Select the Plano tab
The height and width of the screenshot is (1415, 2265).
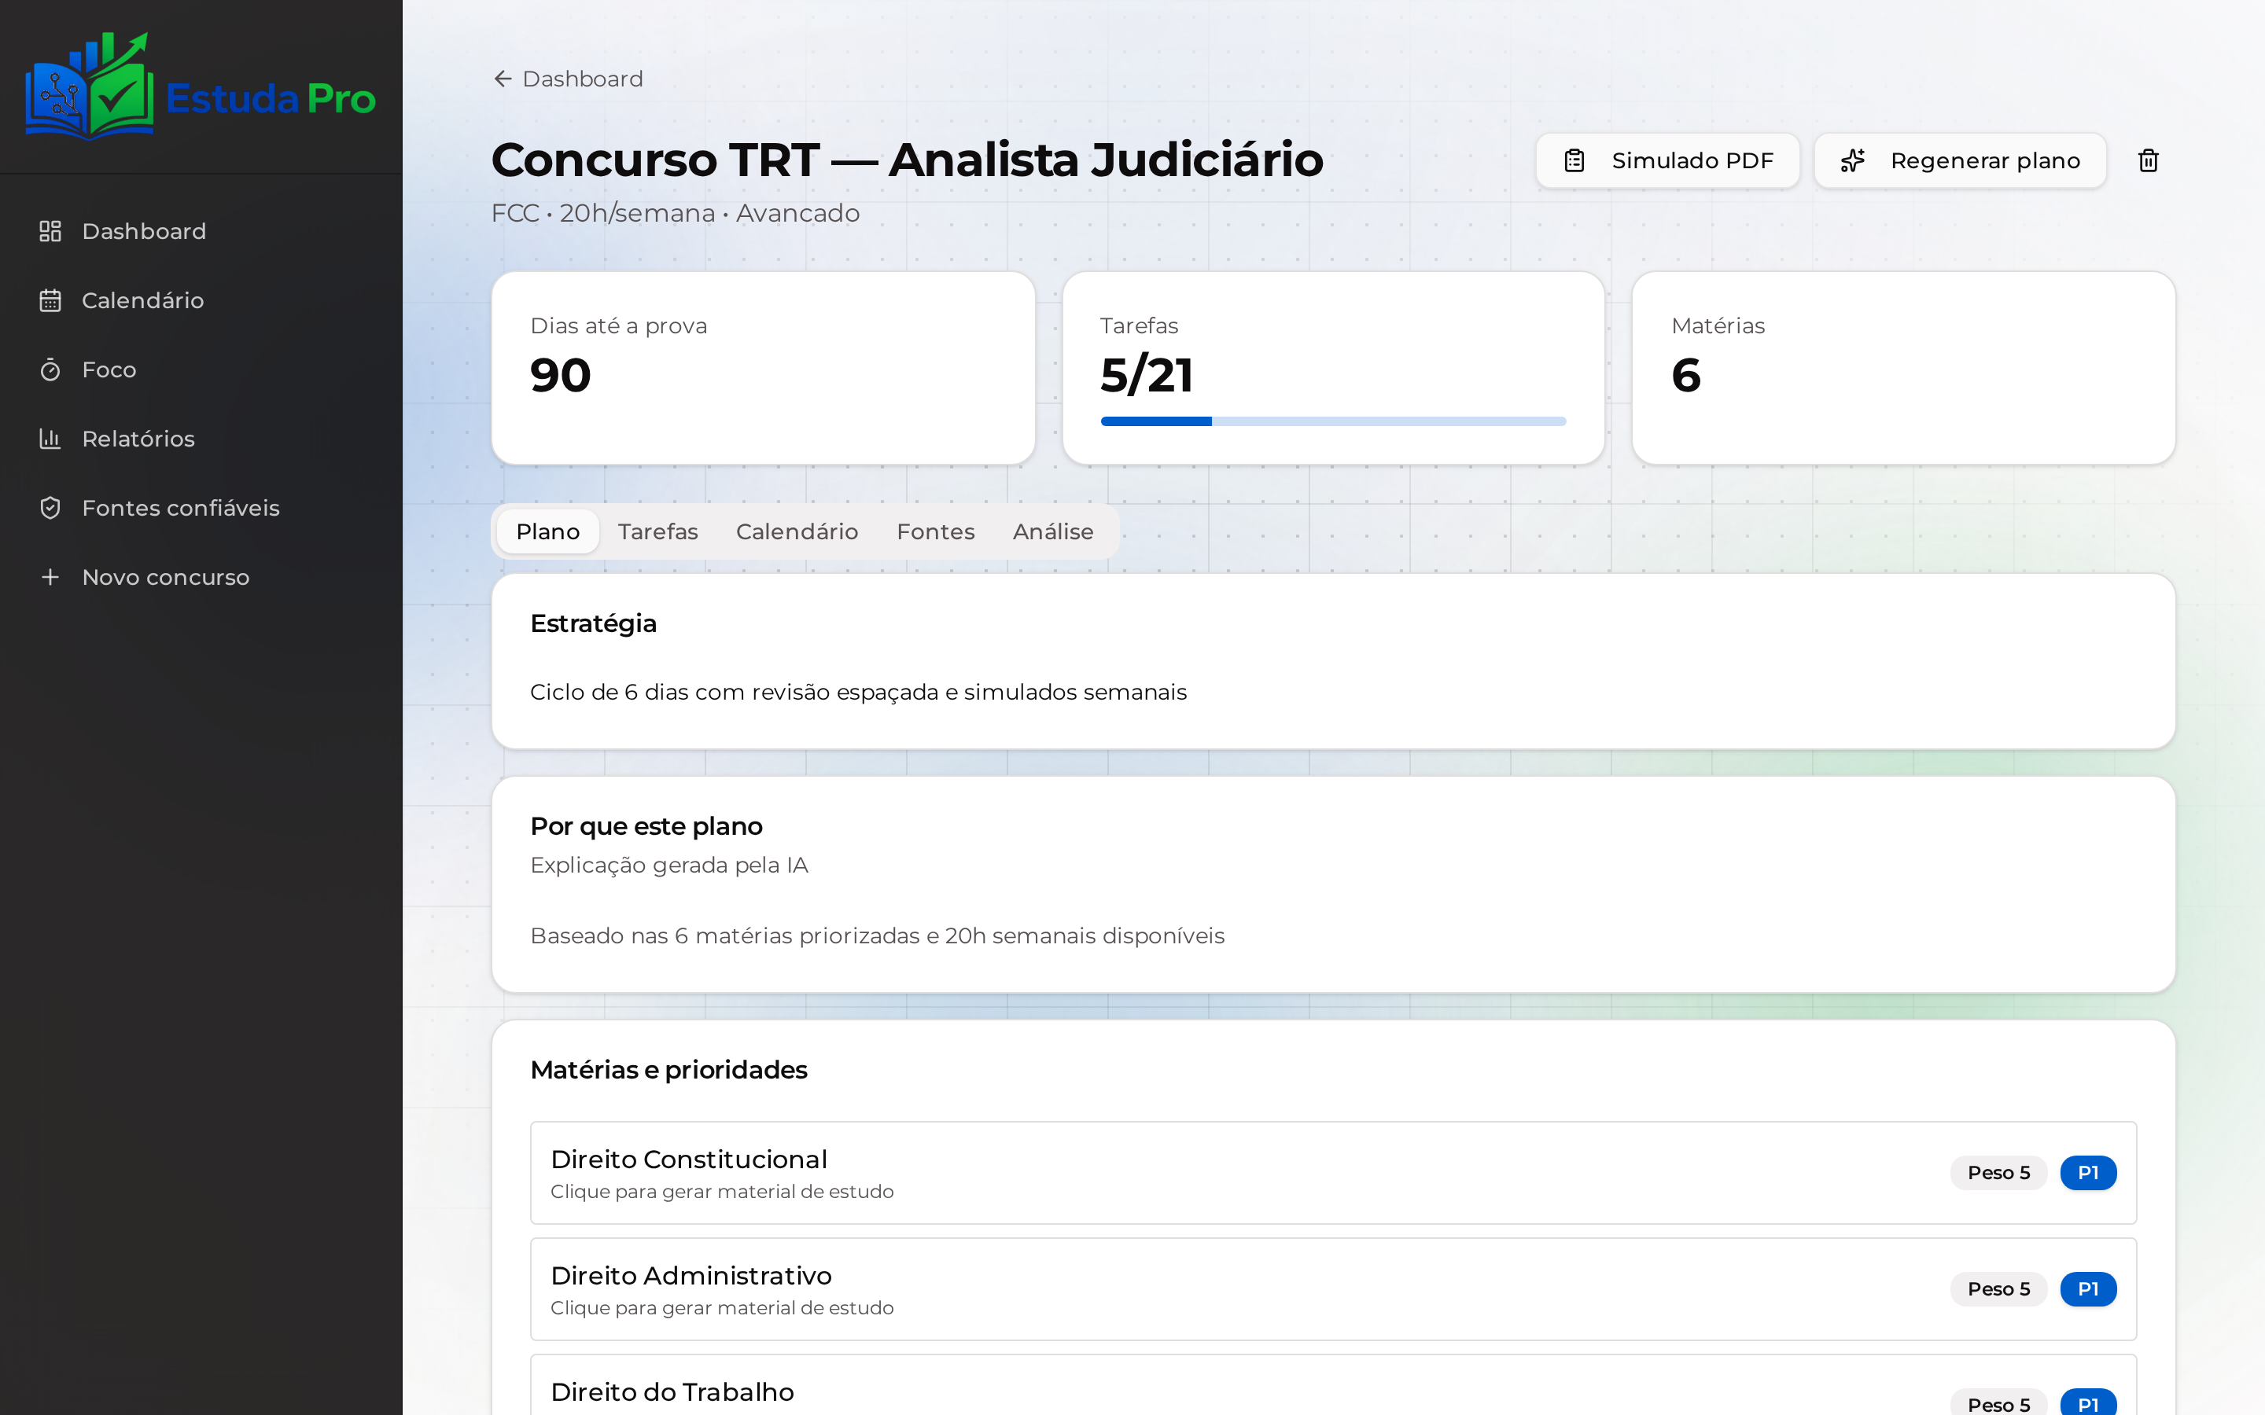pos(547,531)
